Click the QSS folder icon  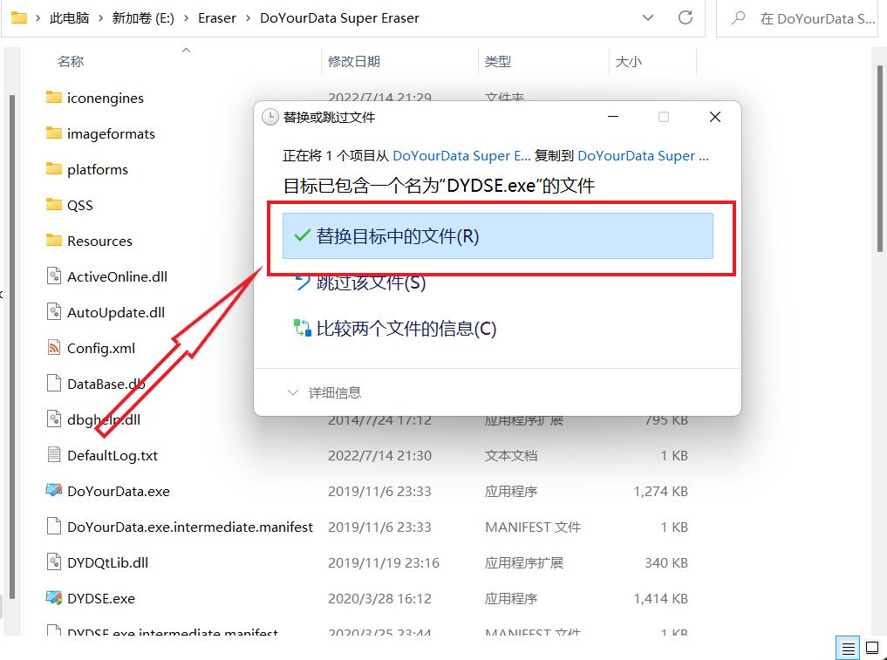(x=54, y=204)
